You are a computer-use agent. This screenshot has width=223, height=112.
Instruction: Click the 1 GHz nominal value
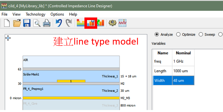coord(183,61)
